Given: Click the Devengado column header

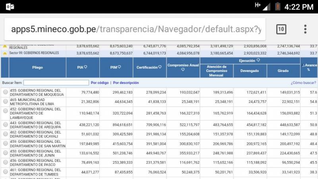Looking at the screenshot, I should (x=250, y=71).
